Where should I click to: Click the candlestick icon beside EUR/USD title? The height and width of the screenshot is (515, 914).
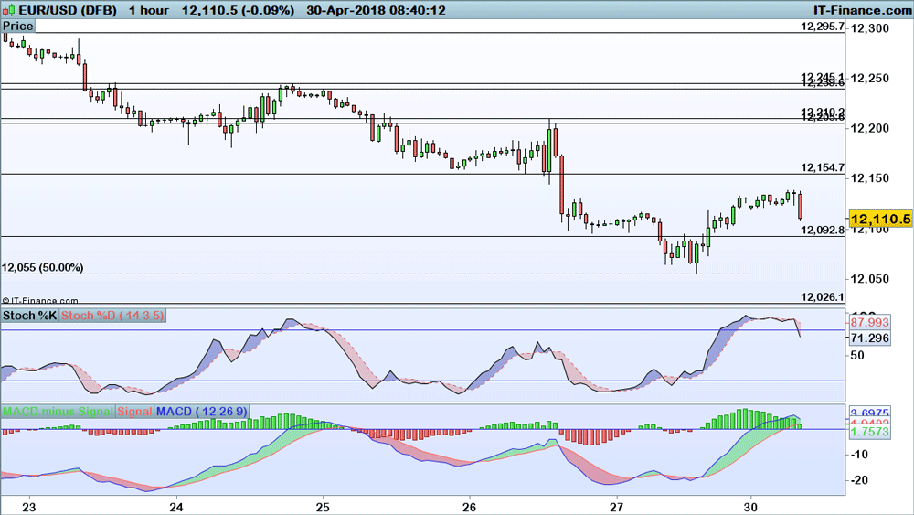9,10
